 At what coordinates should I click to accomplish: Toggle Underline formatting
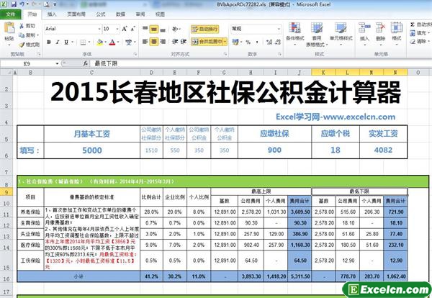(66, 42)
